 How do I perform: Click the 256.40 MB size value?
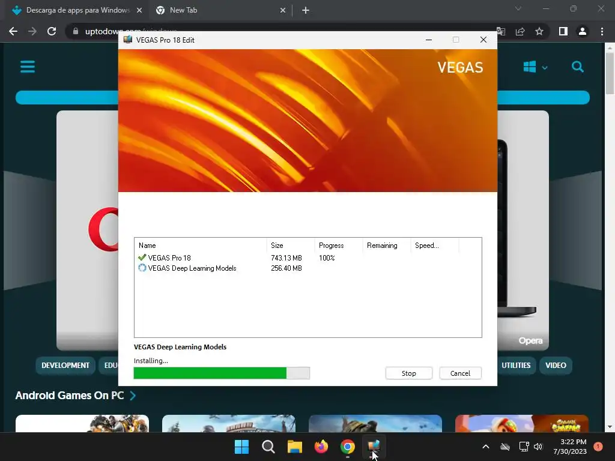tap(286, 268)
